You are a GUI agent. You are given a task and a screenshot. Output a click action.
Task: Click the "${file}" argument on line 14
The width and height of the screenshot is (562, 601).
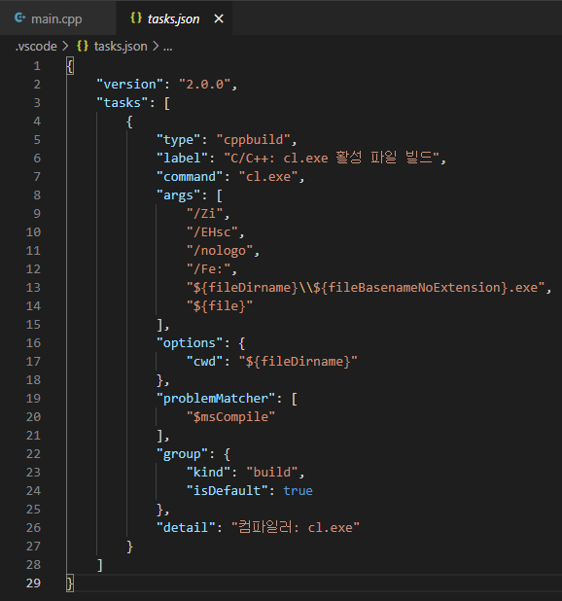(x=220, y=306)
